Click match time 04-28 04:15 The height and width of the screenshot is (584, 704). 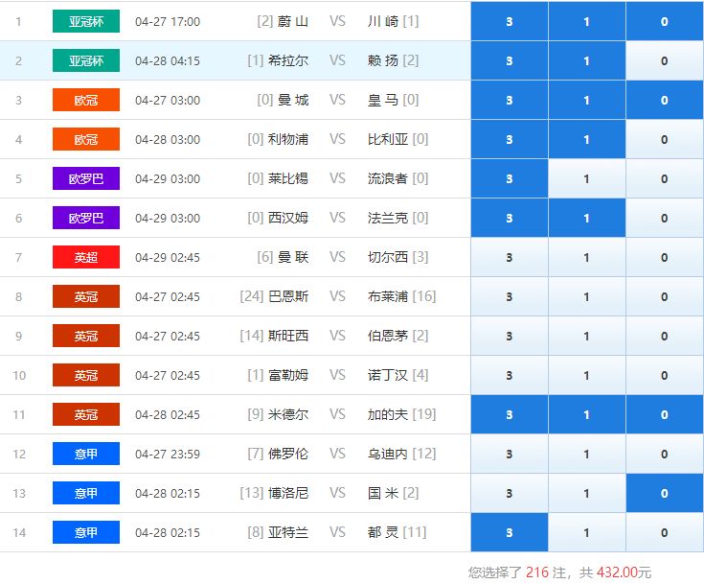[x=168, y=61]
